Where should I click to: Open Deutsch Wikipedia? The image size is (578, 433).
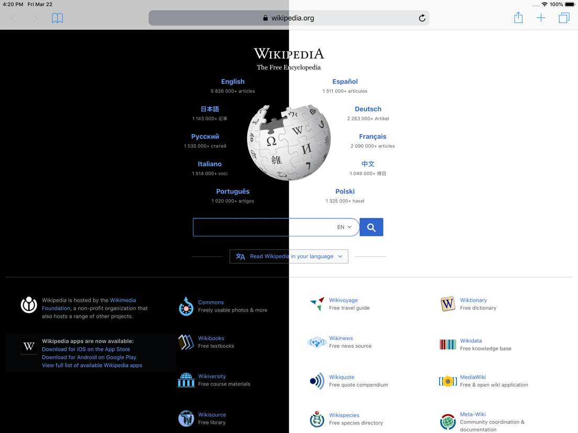click(x=368, y=109)
